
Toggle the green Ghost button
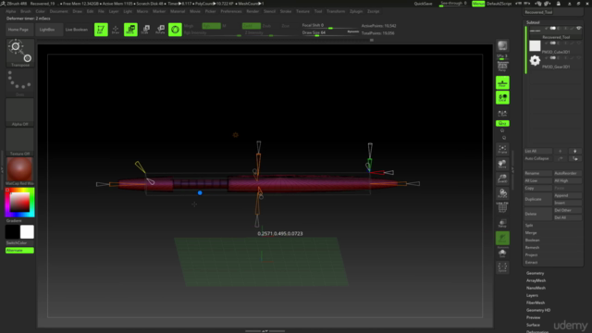(502, 239)
